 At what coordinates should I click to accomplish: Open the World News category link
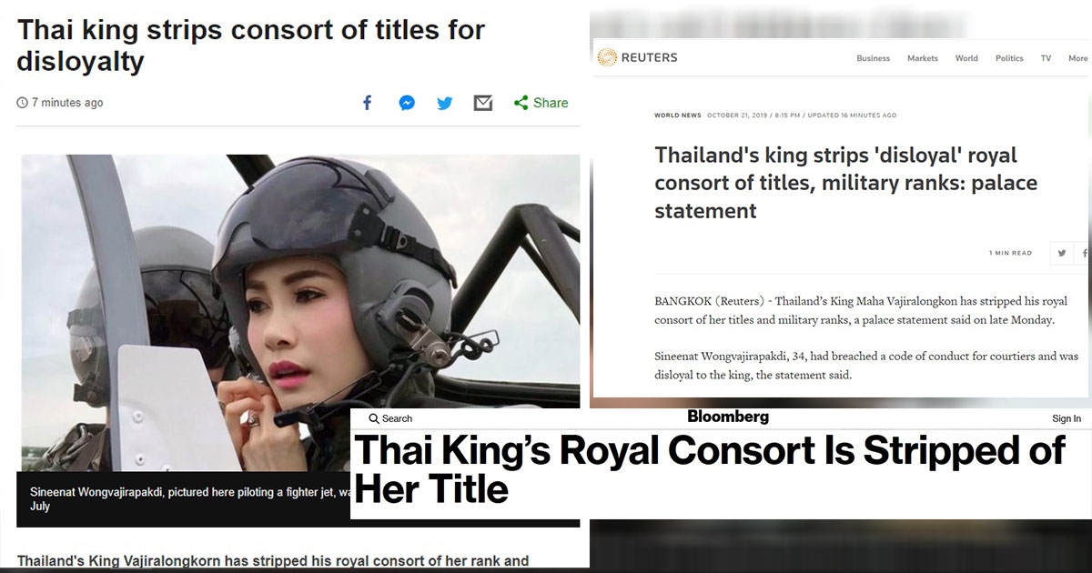point(678,116)
